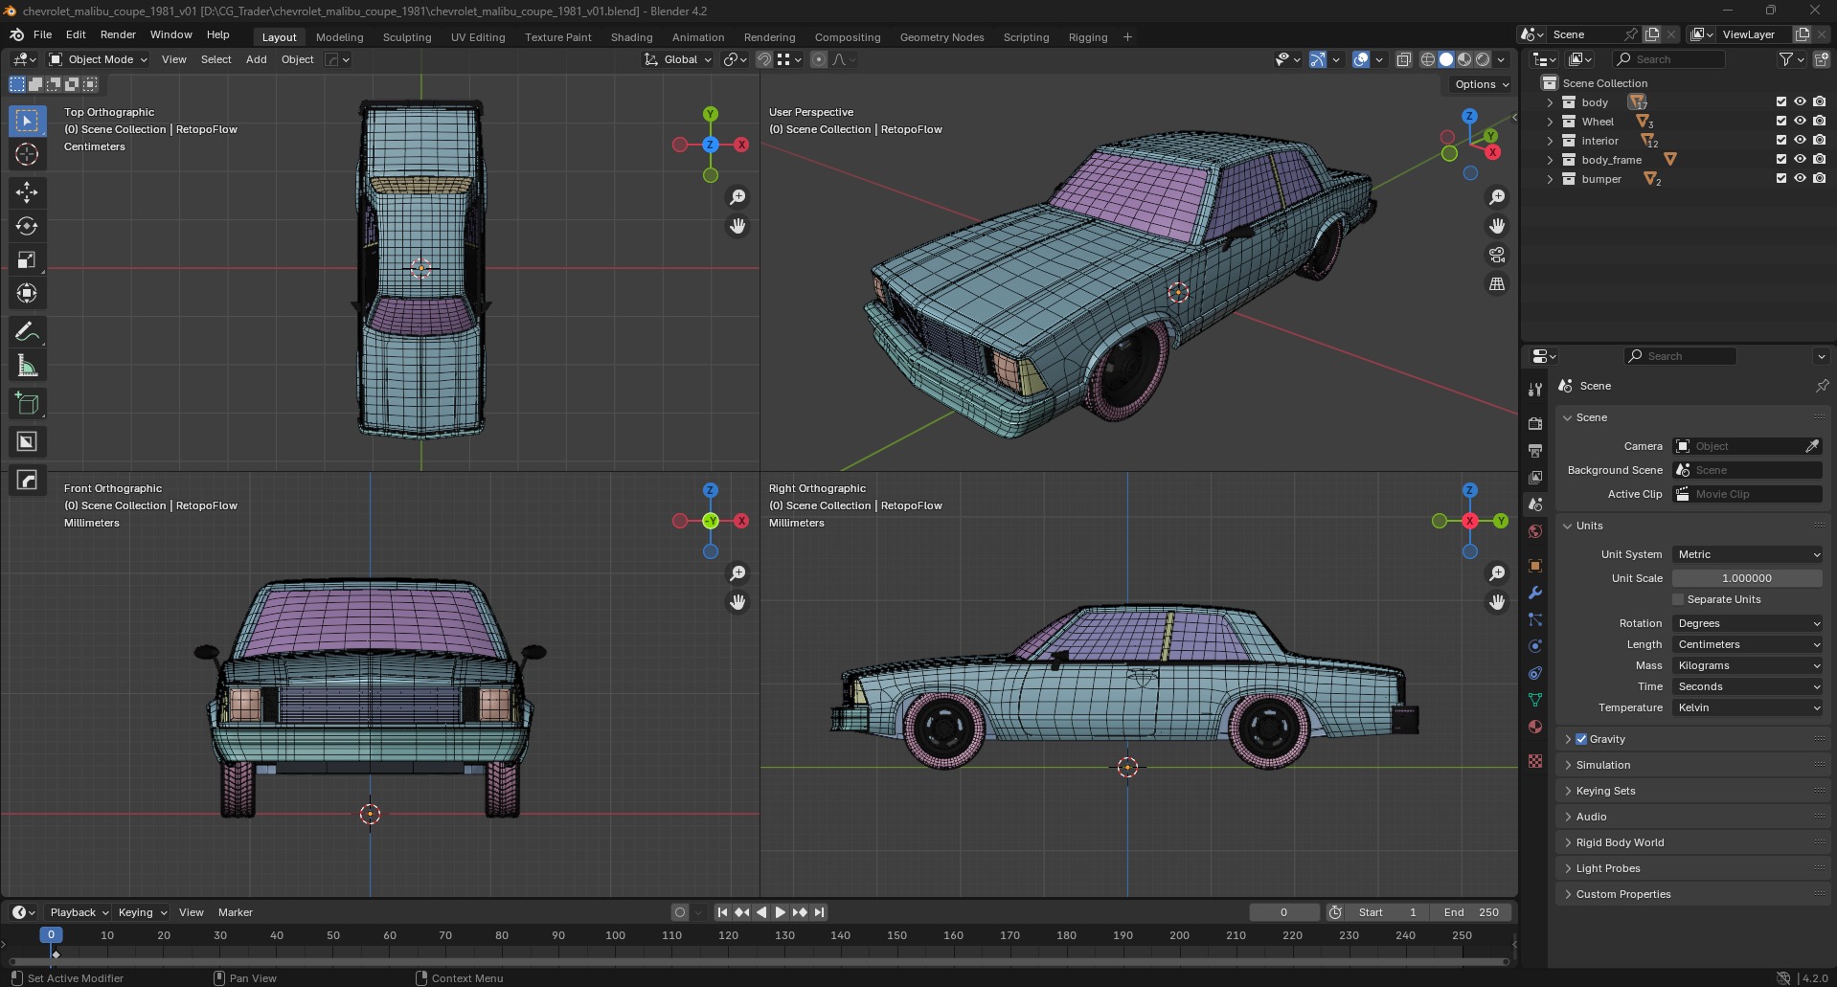1837x987 pixels.
Task: Uncheck the Gravity checkbox
Action: (x=1581, y=739)
